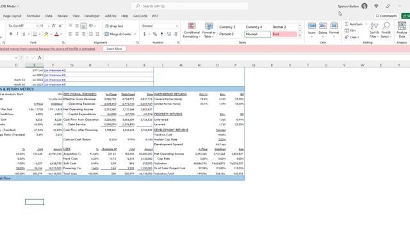Viewport: 410px width, 230px height.
Task: Apply Accounting number format
Action: 144,34
